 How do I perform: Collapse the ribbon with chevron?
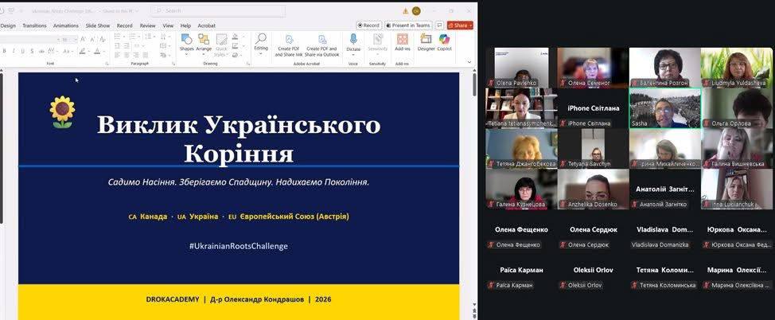469,61
